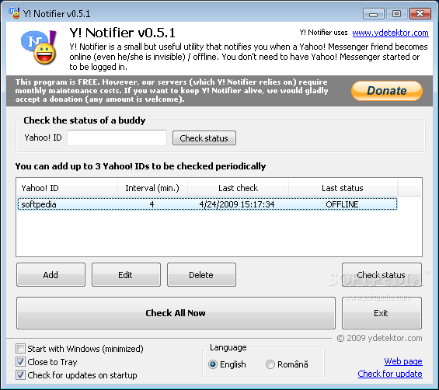Click the interval value 4 in softpedia row
439x390 pixels.
[x=152, y=204]
